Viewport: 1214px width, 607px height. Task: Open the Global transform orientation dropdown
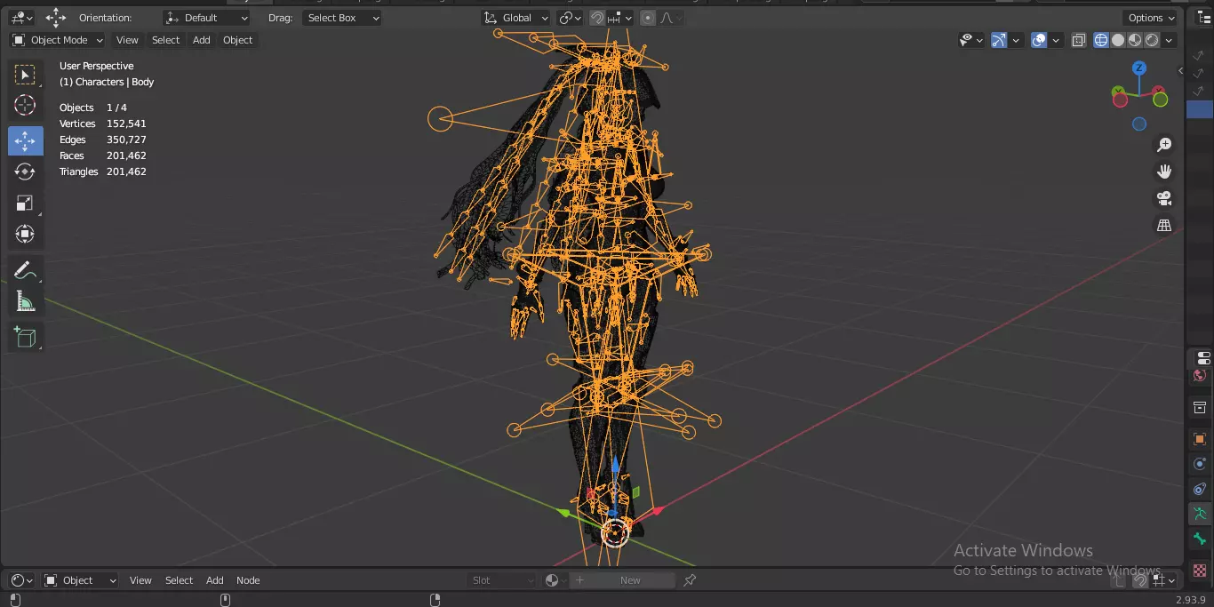click(515, 18)
